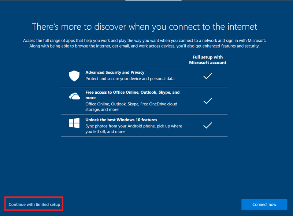
Task: Click checkmark for Free access to Office Online
Action: (x=208, y=101)
